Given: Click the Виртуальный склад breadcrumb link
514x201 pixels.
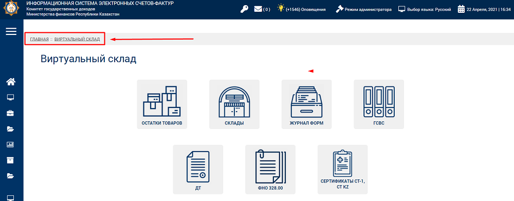Looking at the screenshot, I should coord(77,40).
